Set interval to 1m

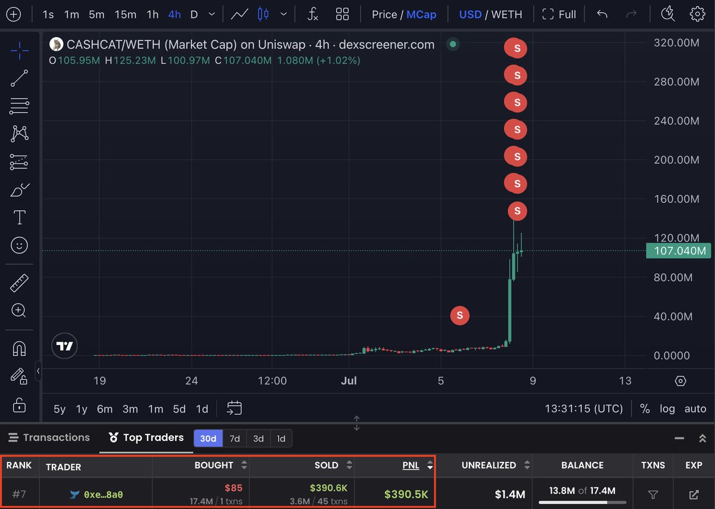[x=71, y=14]
